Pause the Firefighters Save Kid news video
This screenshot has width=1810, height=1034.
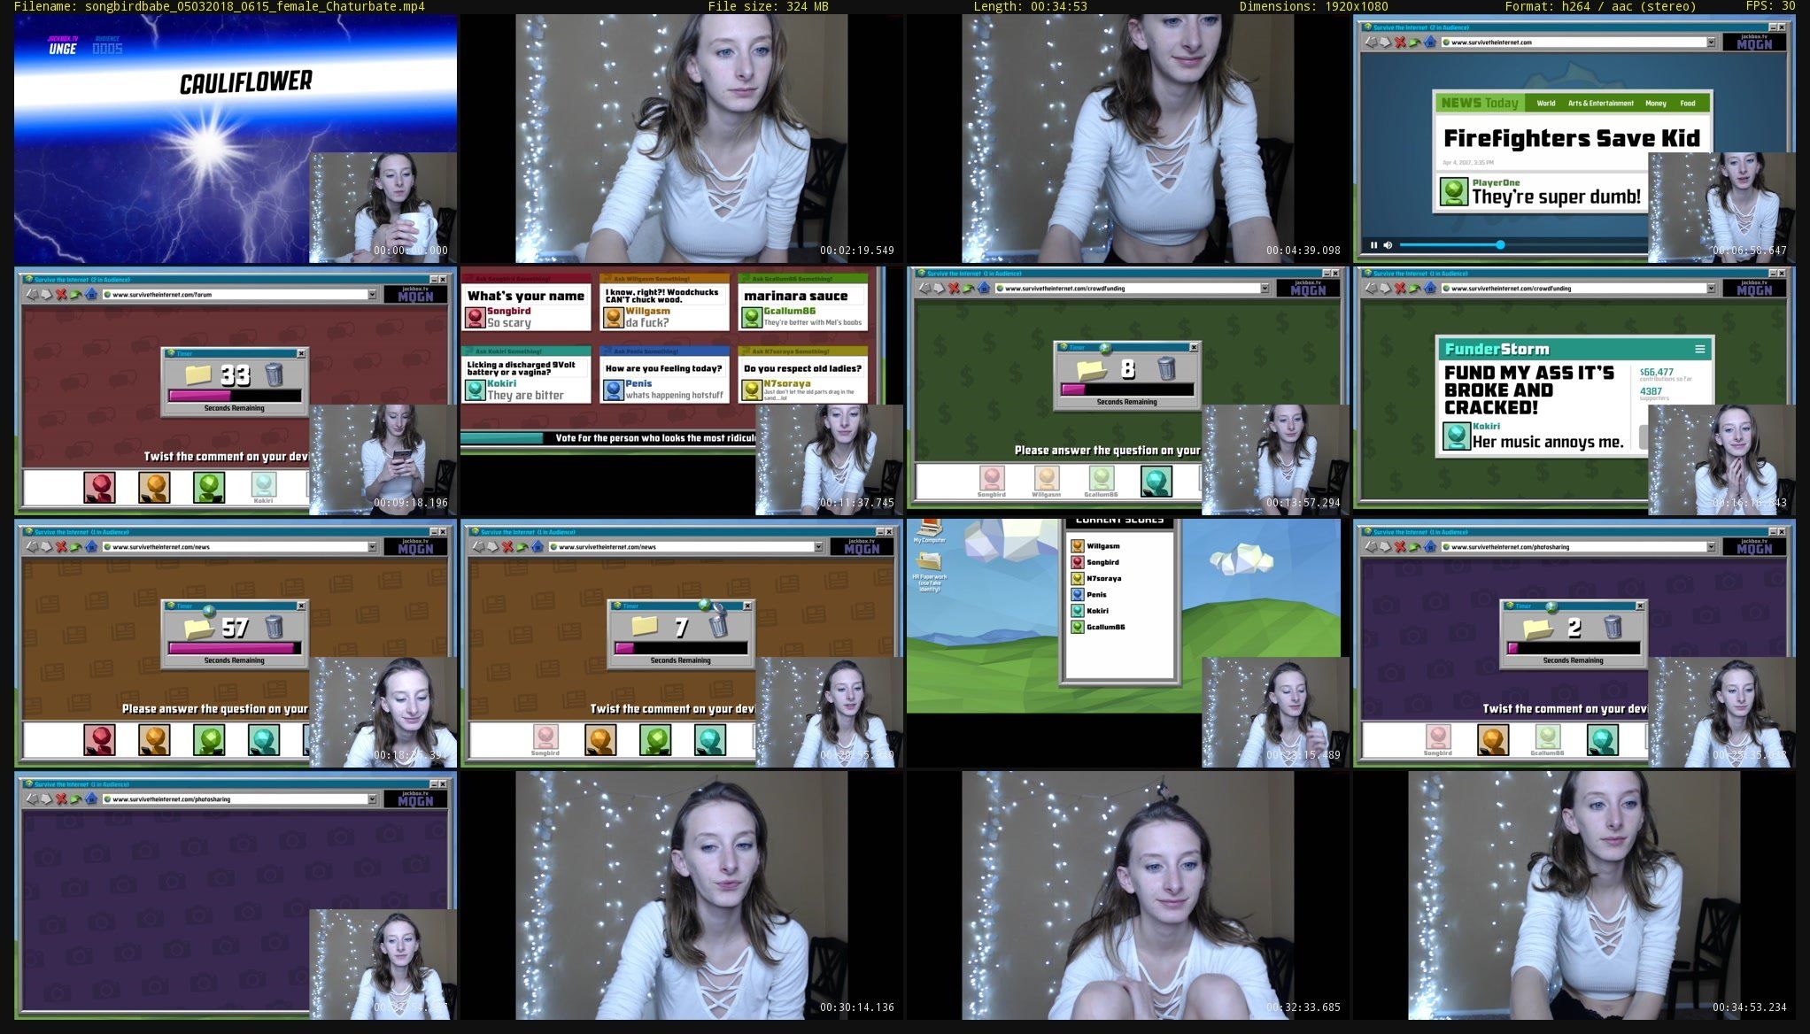[1373, 245]
